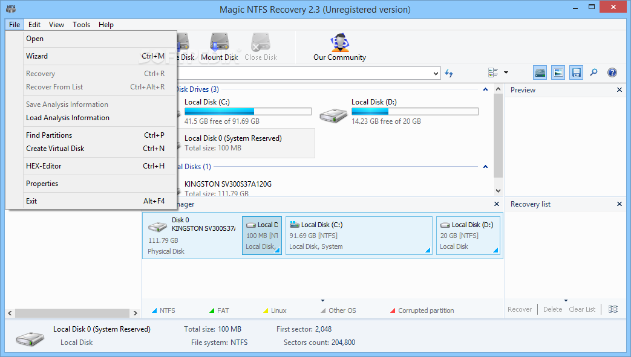
Task: Toggle the preview panel picture icon
Action: point(558,72)
